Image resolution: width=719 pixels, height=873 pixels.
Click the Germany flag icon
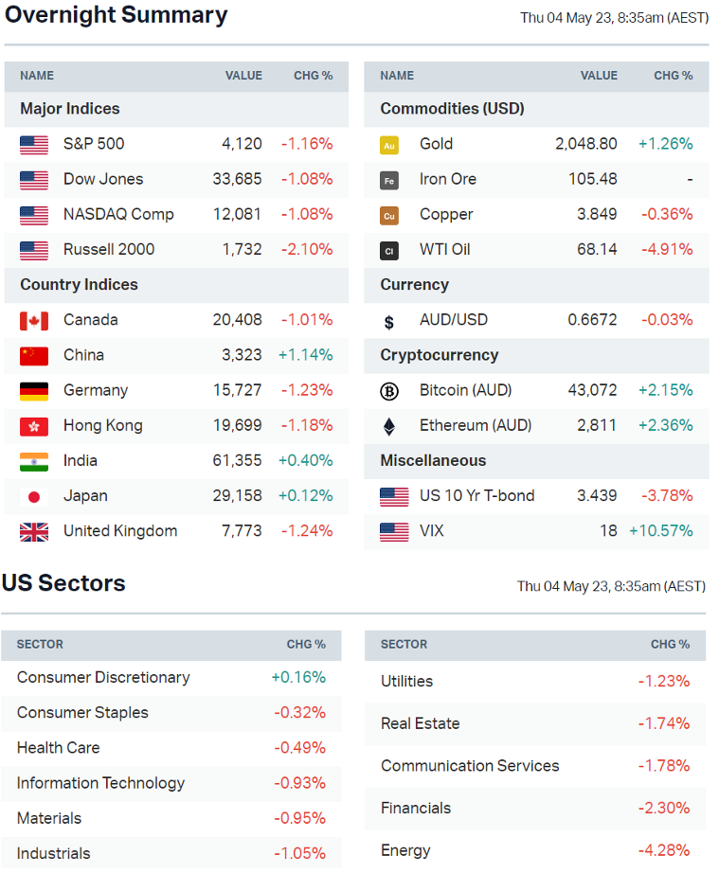(x=34, y=391)
